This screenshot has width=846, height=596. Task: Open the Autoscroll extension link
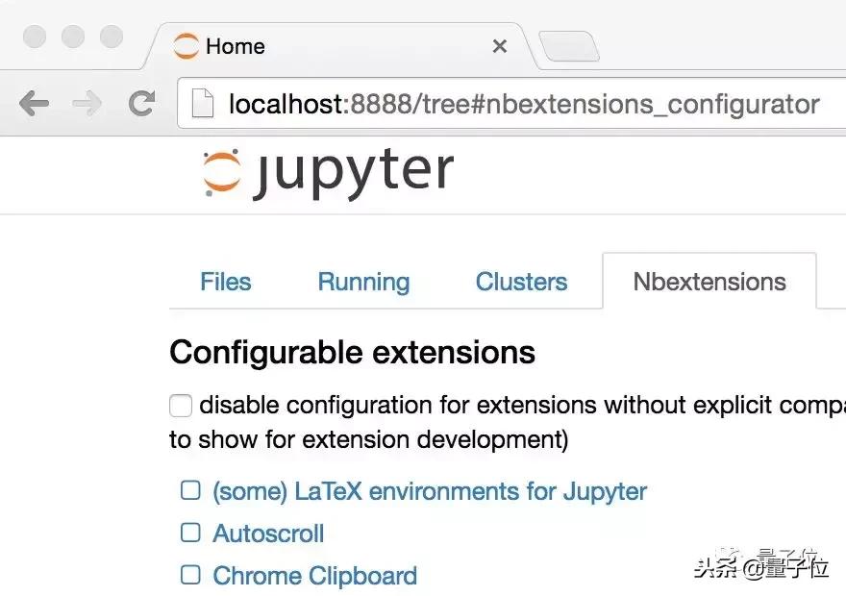click(x=268, y=534)
